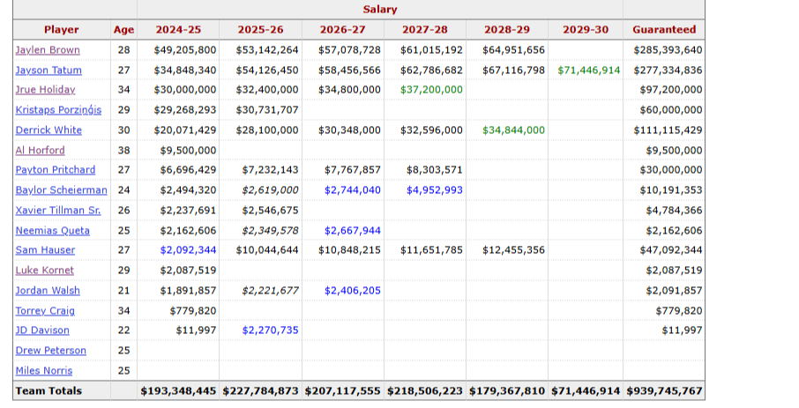Select Horford's age 38 cell
This screenshot has height=408, width=799.
coord(123,151)
